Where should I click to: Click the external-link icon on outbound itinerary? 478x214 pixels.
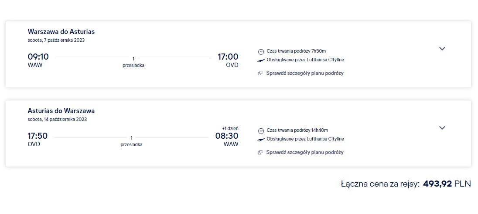click(260, 73)
